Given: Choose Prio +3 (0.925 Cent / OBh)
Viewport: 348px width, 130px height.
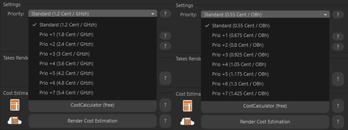Looking at the screenshot, I should (x=265, y=55).
